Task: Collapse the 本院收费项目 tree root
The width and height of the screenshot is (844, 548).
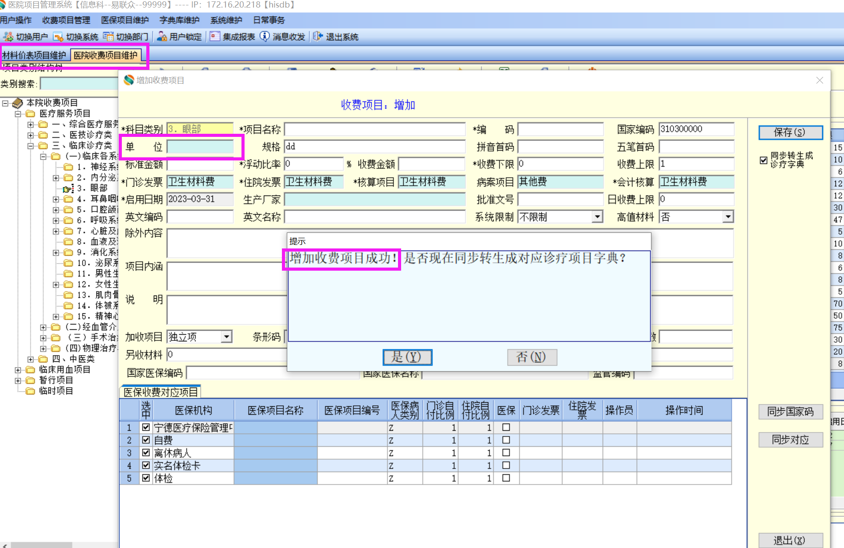Action: click(x=5, y=103)
